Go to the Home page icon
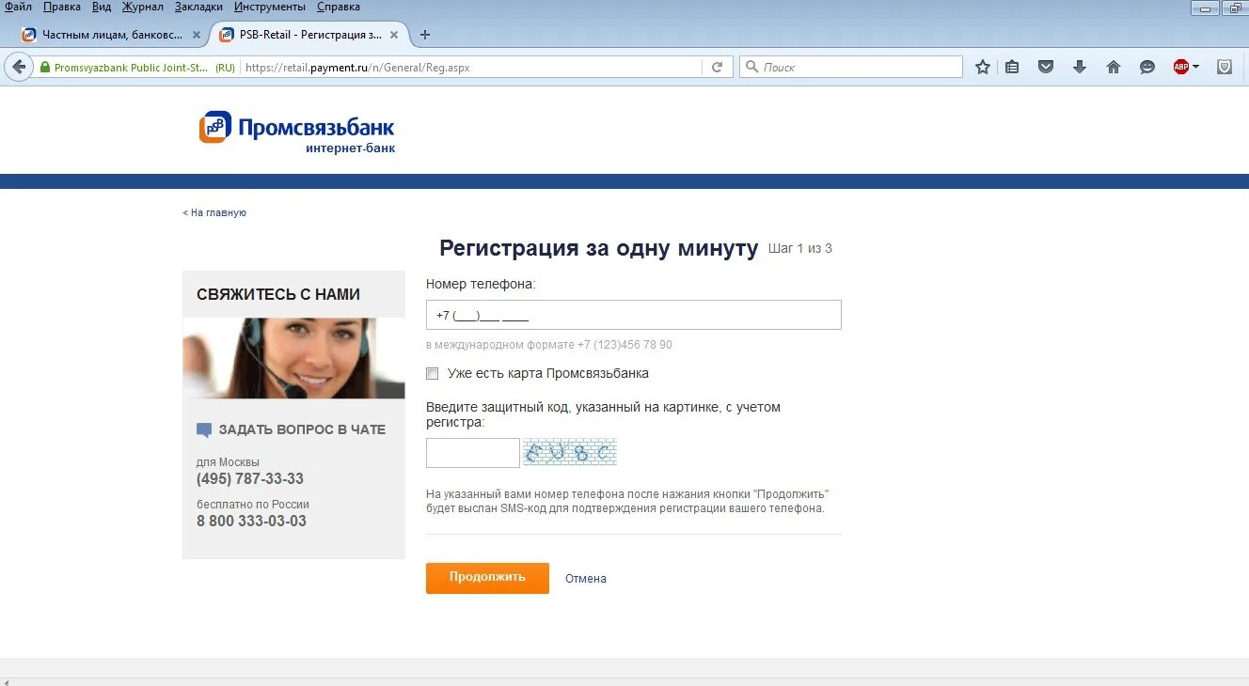 1114,67
